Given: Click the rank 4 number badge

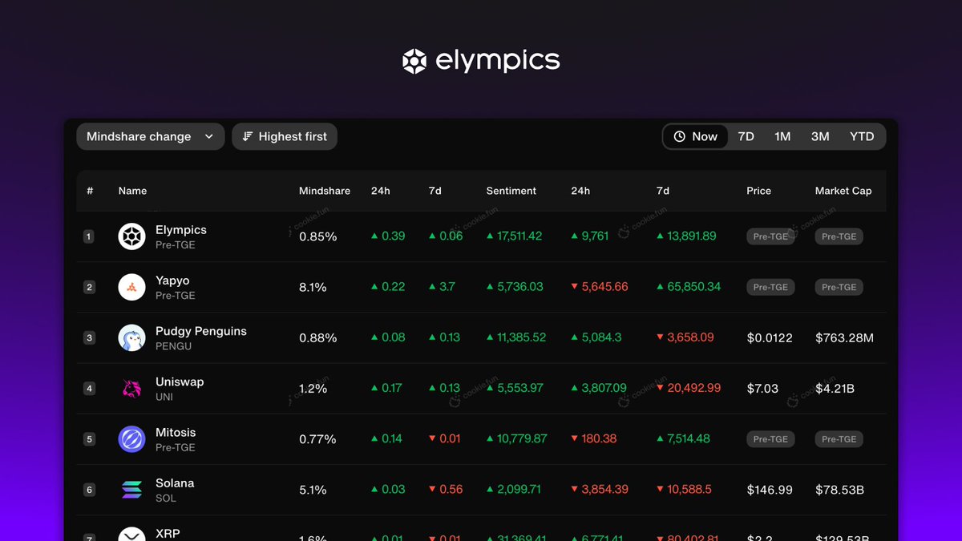Looking at the screenshot, I should click(x=89, y=388).
